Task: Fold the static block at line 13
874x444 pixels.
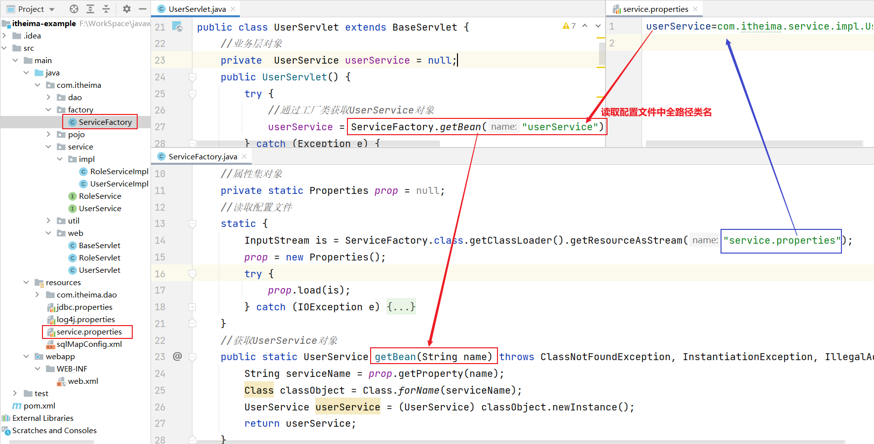Action: pyautogui.click(x=192, y=223)
